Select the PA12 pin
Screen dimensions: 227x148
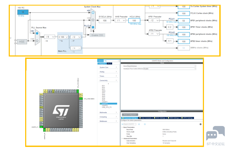[81, 101]
